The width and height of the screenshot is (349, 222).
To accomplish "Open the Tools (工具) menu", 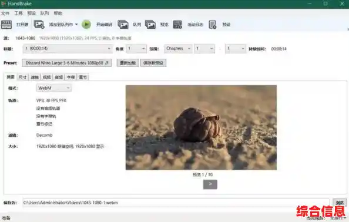I will point(18,14).
